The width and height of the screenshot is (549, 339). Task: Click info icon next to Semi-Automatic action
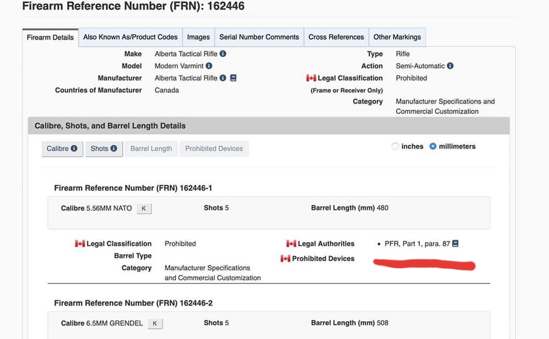450,66
